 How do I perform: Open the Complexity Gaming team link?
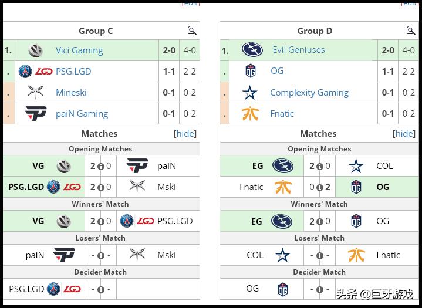pyautogui.click(x=309, y=93)
